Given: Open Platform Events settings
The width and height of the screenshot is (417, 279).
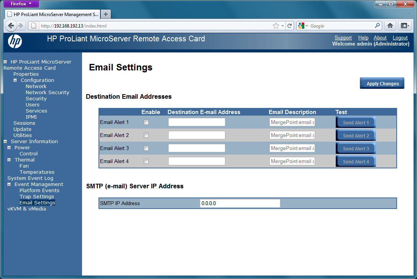Looking at the screenshot, I should coord(39,190).
